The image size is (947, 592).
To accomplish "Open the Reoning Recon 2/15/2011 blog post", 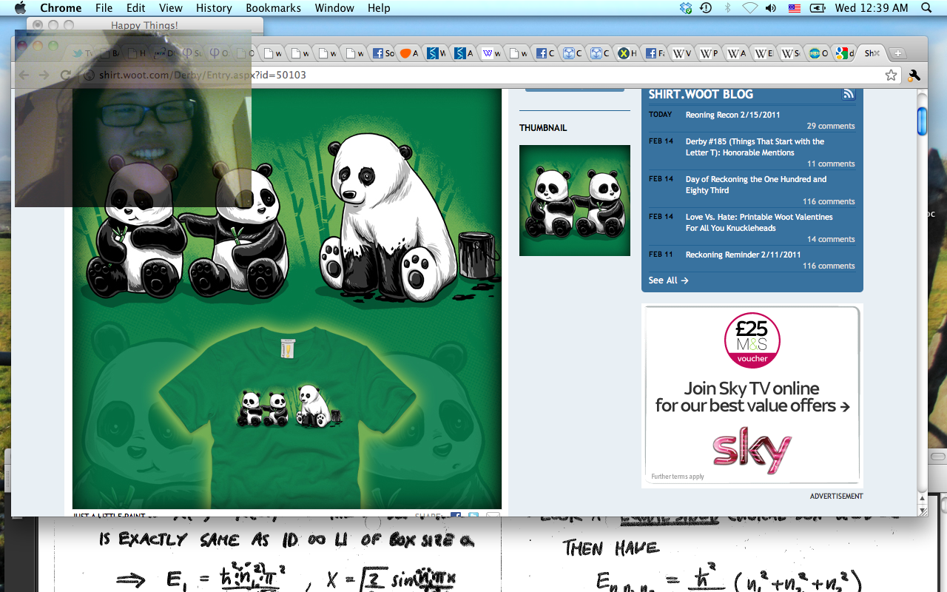I will coord(732,115).
